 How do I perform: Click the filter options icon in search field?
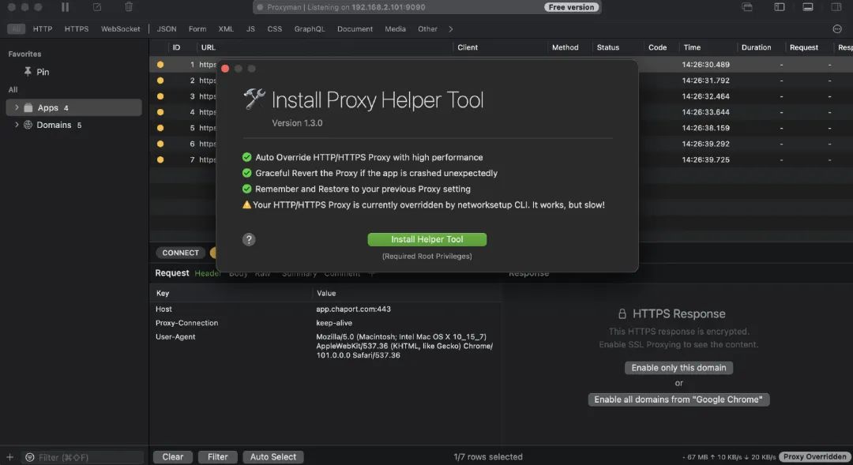tap(30, 457)
